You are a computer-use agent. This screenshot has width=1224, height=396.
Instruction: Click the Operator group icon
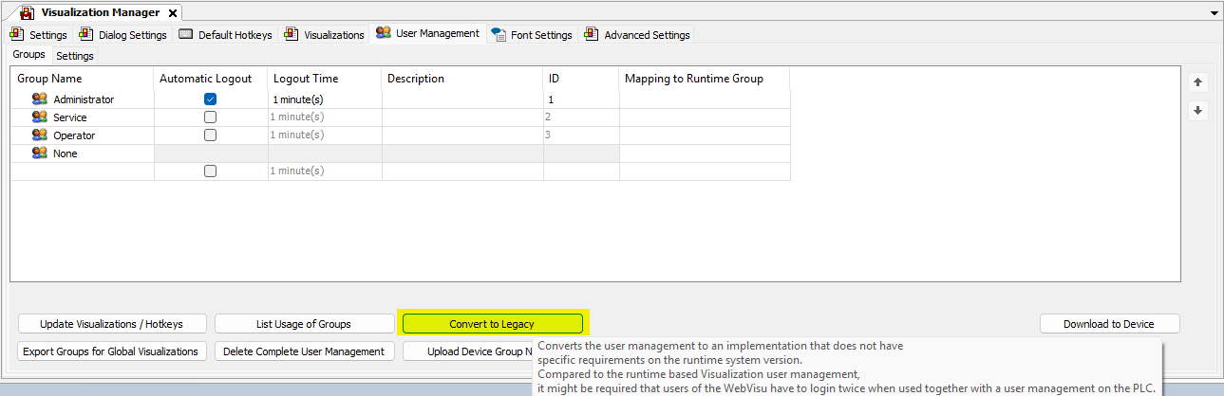pos(39,135)
